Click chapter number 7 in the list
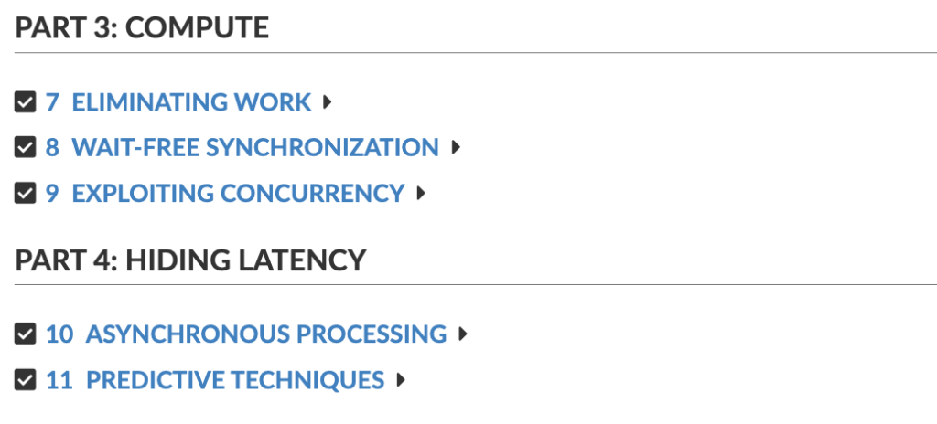The height and width of the screenshot is (424, 937). click(52, 102)
